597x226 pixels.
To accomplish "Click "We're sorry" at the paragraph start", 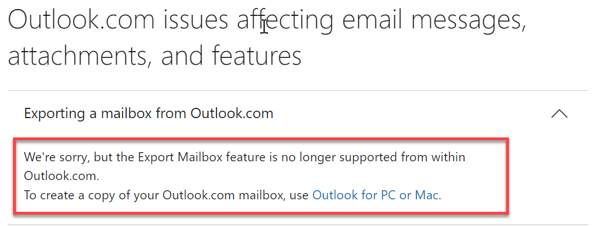I will coord(56,157).
